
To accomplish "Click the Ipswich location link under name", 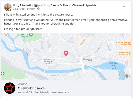I will click(x=31, y=9).
